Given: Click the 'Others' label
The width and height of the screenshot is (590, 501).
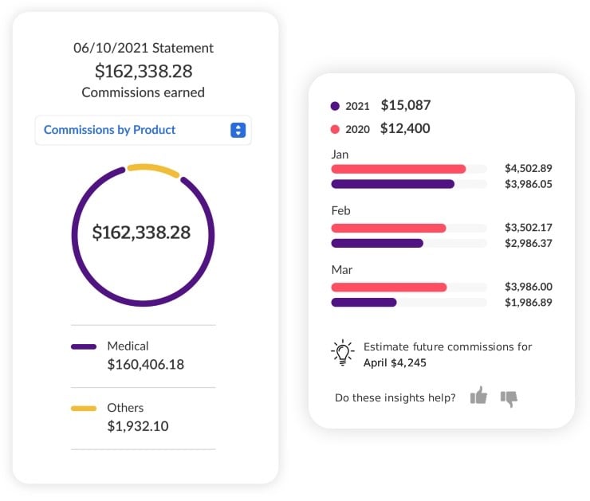Looking at the screenshot, I should [125, 408].
